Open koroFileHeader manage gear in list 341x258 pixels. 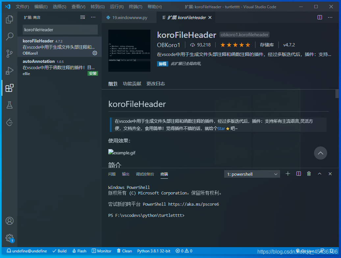click(x=95, y=53)
